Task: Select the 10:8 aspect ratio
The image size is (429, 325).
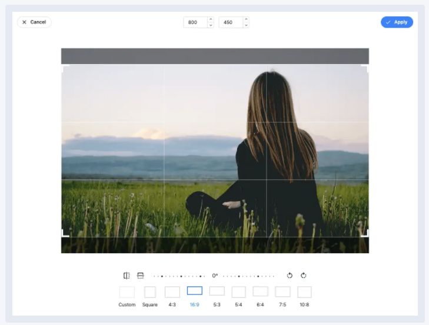Action: tap(304, 297)
